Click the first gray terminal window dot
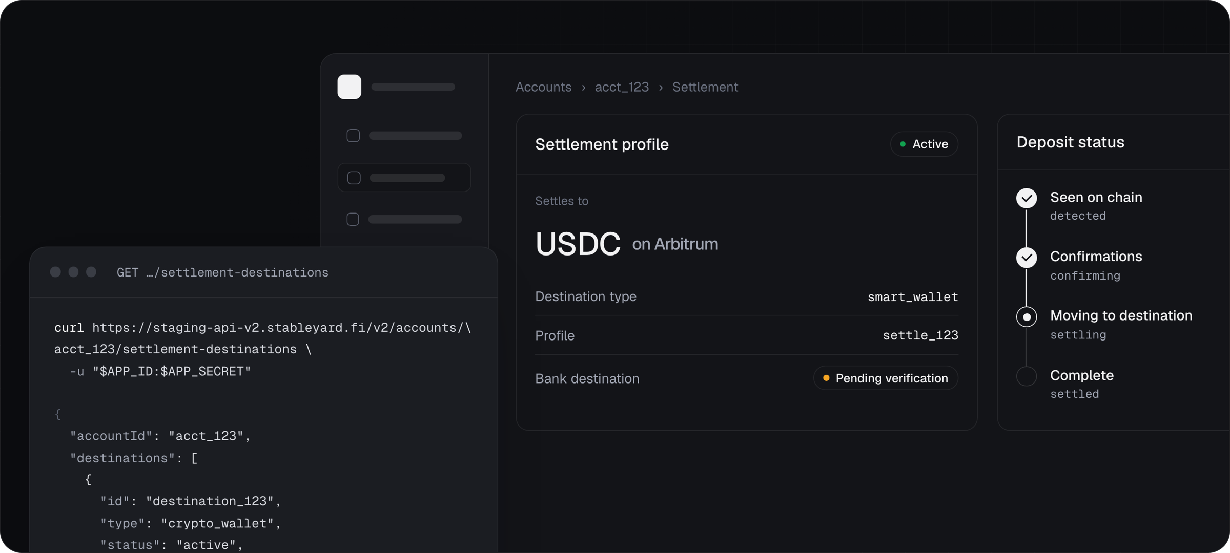The height and width of the screenshot is (553, 1230). (x=55, y=272)
